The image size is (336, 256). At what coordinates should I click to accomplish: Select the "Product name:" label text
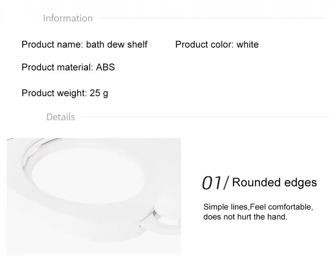52,44
